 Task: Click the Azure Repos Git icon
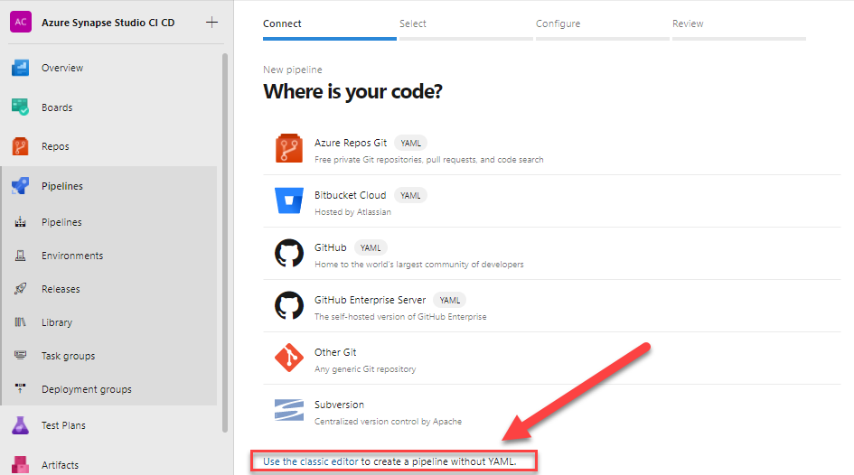pyautogui.click(x=289, y=148)
